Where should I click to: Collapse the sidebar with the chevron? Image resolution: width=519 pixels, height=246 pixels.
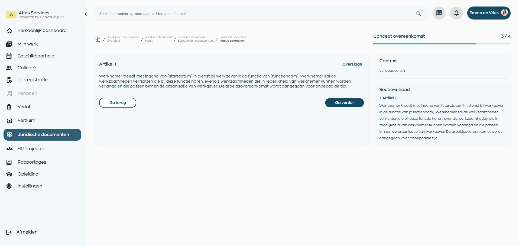[x=86, y=14]
